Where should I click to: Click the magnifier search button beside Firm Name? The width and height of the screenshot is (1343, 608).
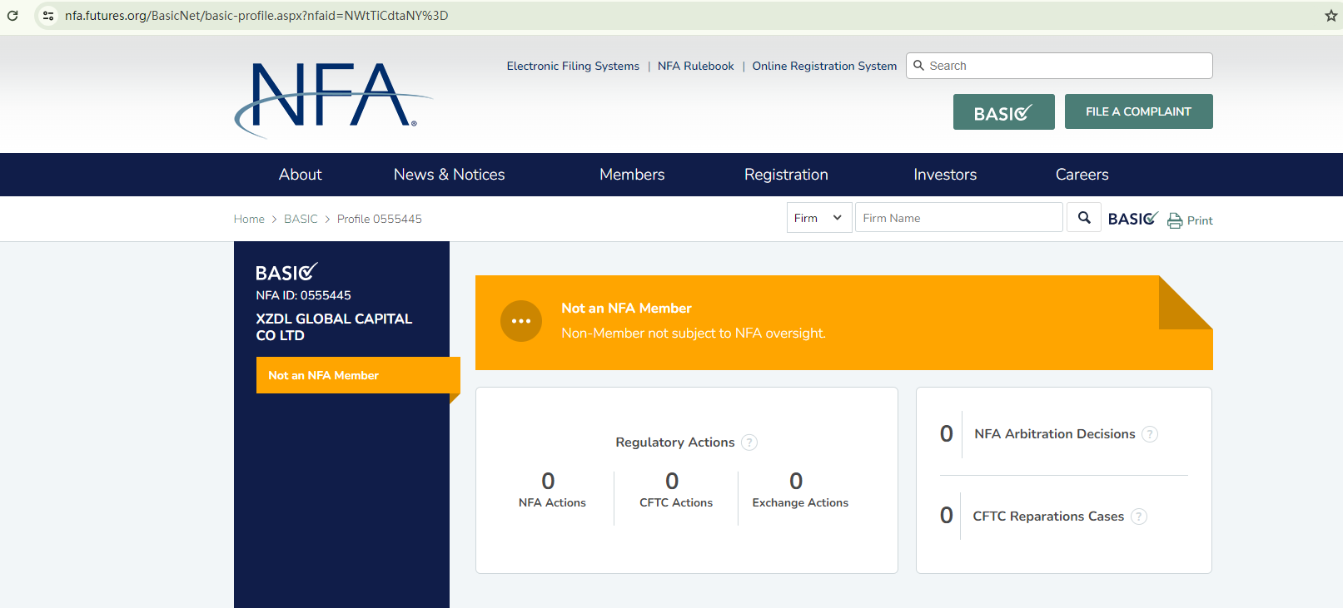click(1084, 218)
